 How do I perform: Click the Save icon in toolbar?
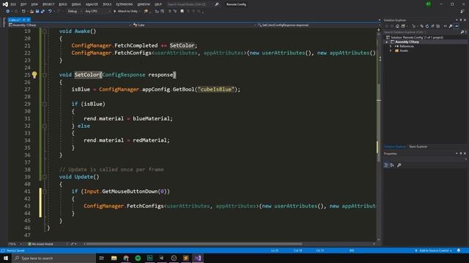[37, 12]
